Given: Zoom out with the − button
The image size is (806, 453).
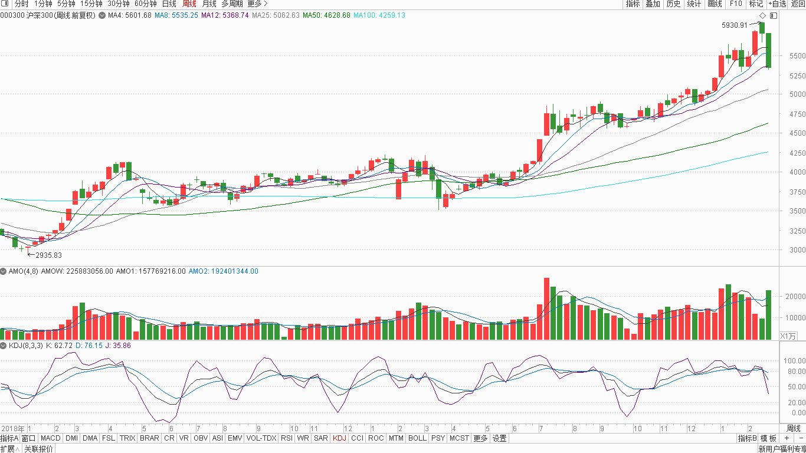Looking at the screenshot, I should (801, 438).
